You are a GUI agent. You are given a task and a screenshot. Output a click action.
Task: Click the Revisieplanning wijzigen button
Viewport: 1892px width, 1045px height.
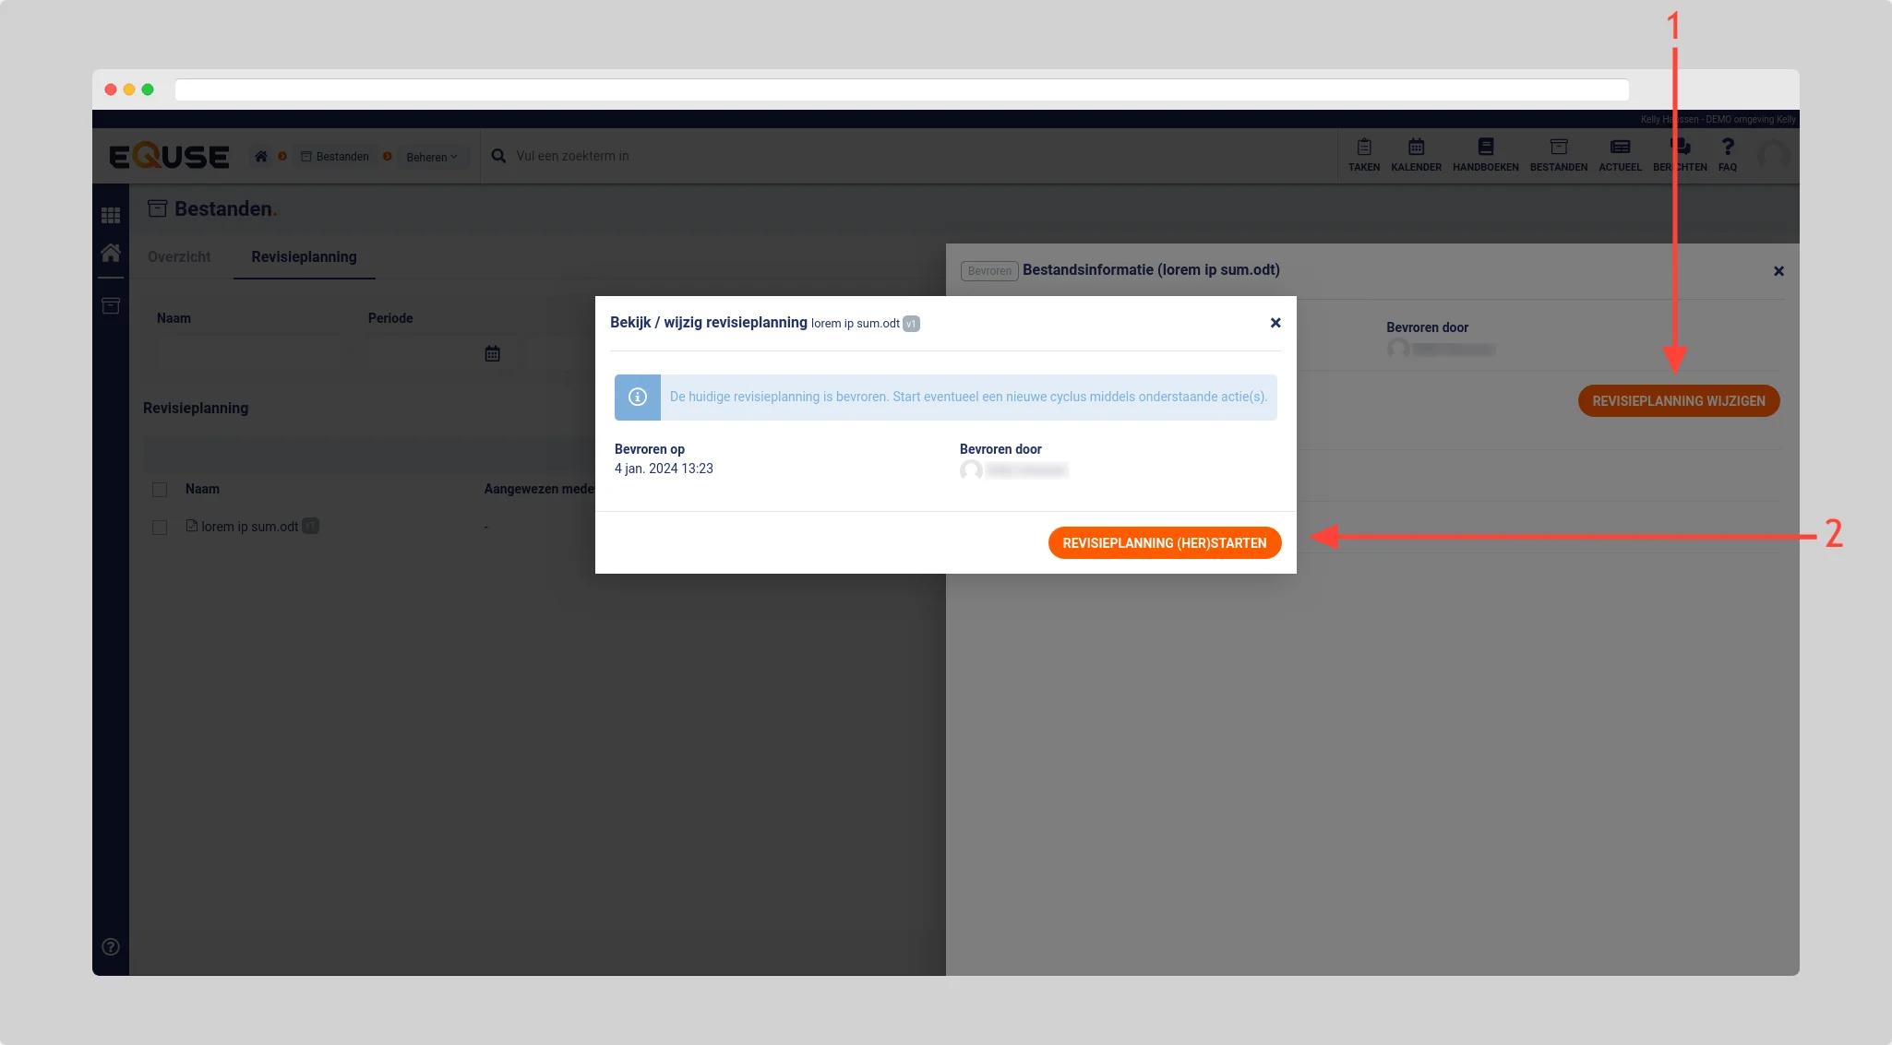point(1678,401)
